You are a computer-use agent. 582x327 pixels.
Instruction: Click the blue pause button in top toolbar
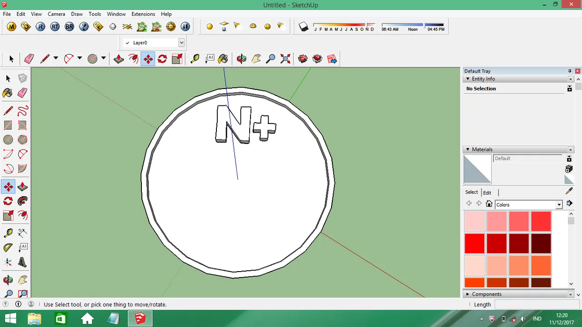(x=185, y=27)
